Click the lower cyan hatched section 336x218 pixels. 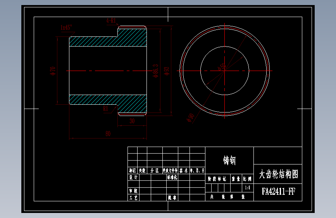click(108, 104)
